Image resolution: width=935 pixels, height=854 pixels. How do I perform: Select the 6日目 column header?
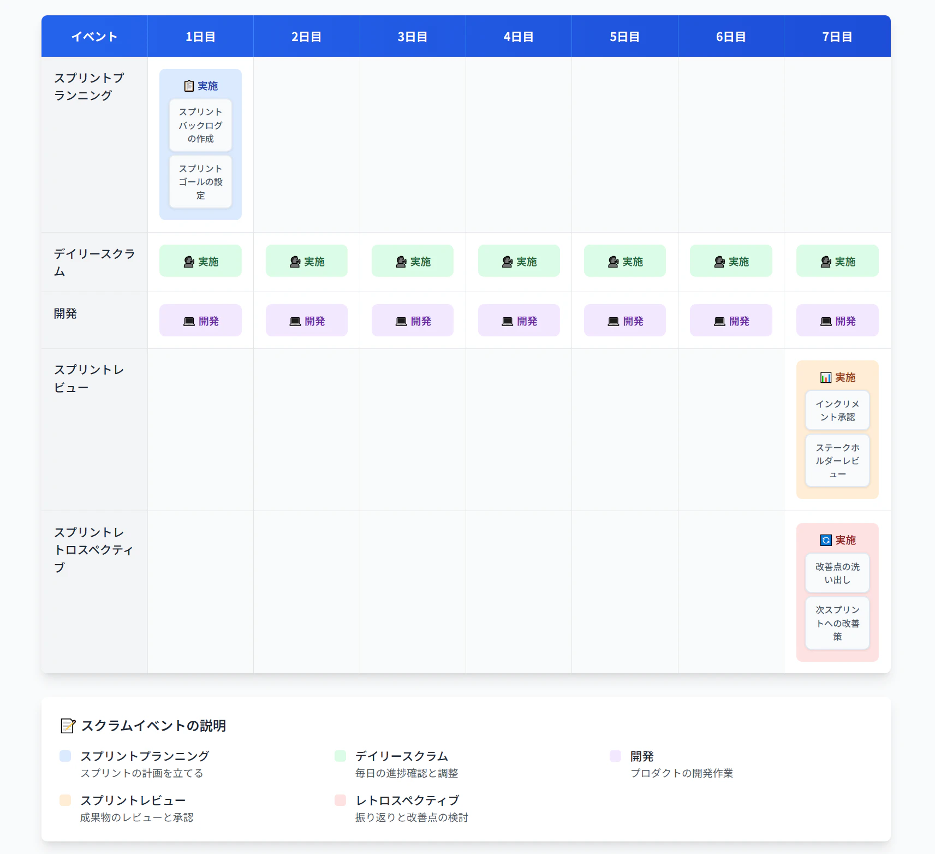coord(731,36)
